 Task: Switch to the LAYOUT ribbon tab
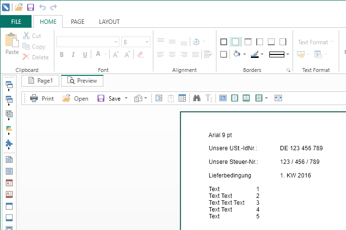[109, 22]
